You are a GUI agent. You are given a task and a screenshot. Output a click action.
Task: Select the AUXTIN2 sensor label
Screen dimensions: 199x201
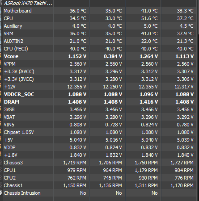(13, 41)
